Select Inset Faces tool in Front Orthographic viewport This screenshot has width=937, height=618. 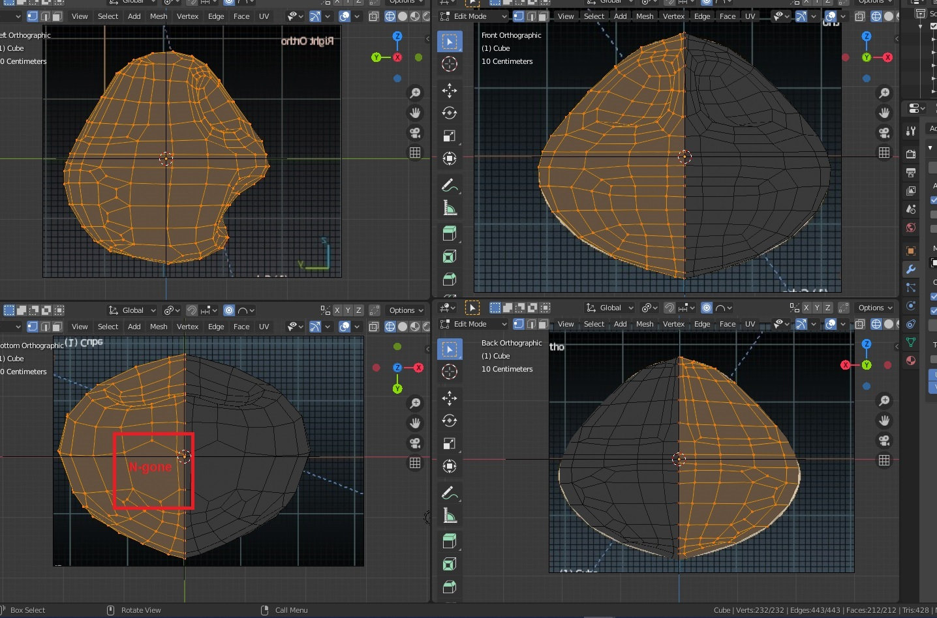(450, 256)
